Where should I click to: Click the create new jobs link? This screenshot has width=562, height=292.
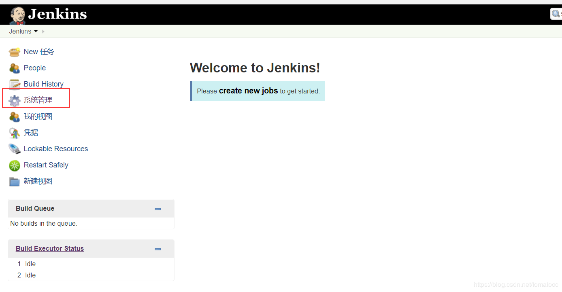248,91
